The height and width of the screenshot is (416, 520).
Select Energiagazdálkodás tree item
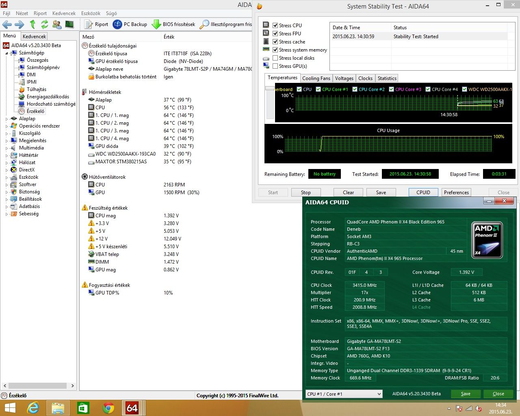point(48,97)
